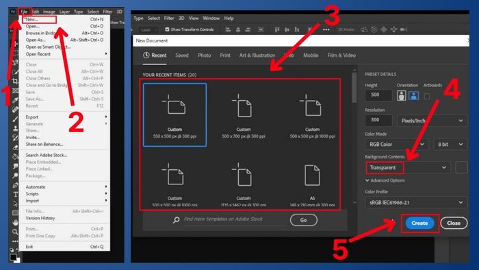Open the Pixels/Inch resolution unit dropdown
479x270 pixels.
pyautogui.click(x=432, y=121)
